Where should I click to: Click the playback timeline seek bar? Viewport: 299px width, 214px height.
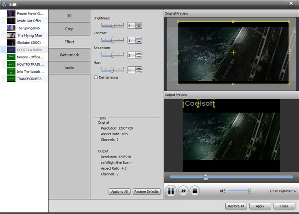click(x=231, y=177)
